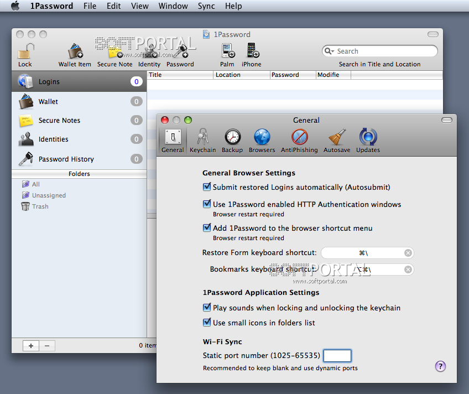This screenshot has height=394, width=469.
Task: Open Identities in the sidebar
Action: [x=79, y=139]
